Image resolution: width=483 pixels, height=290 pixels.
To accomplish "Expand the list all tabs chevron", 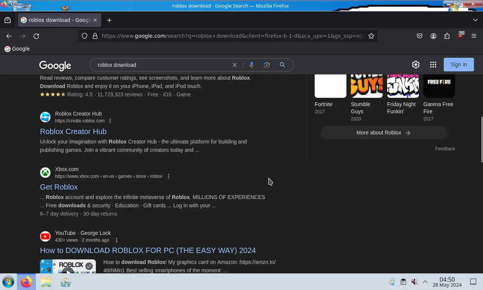I will coord(475,20).
